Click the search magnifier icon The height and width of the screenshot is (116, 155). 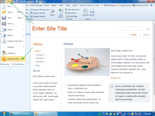tap(148, 29)
